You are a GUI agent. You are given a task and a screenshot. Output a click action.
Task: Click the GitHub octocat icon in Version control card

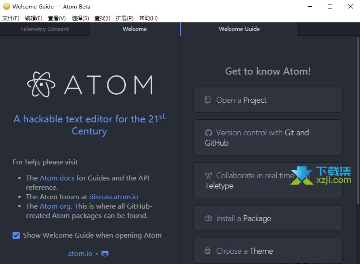(x=208, y=133)
